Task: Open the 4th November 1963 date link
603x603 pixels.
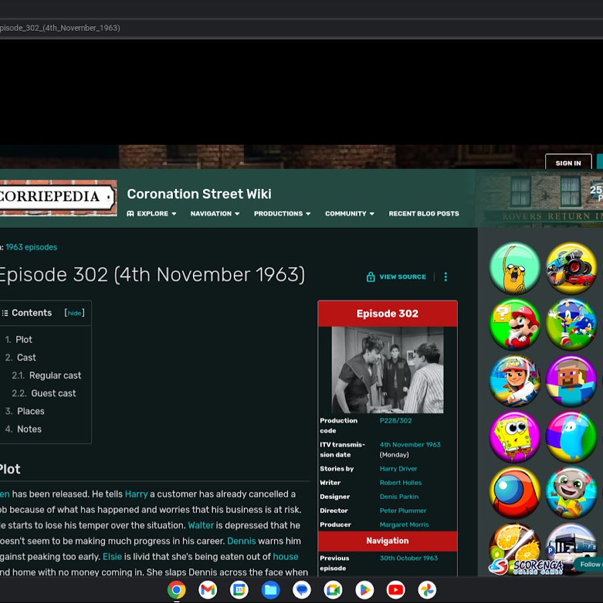Action: coord(410,445)
